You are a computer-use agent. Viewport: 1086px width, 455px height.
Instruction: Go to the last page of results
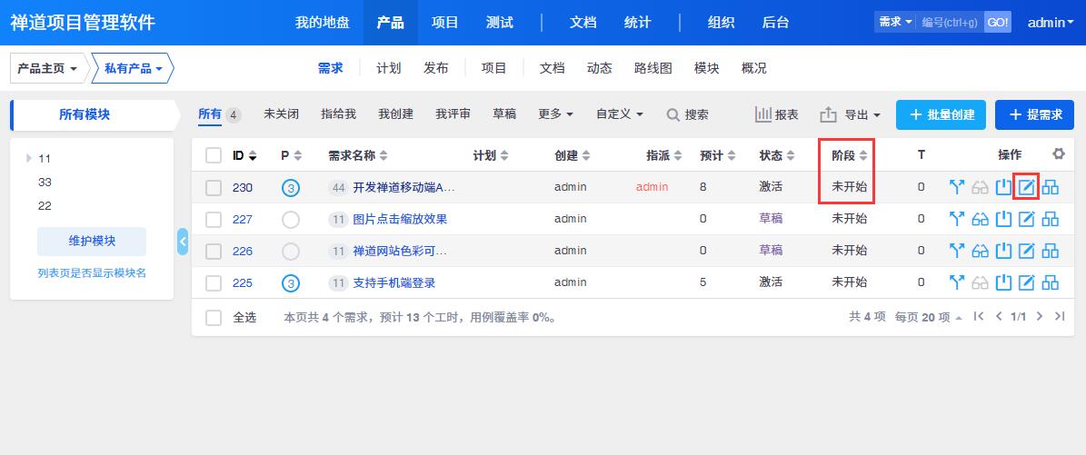point(1059,316)
